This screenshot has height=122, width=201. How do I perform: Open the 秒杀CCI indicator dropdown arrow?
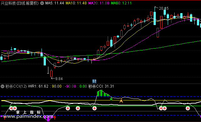click(x=3, y=86)
